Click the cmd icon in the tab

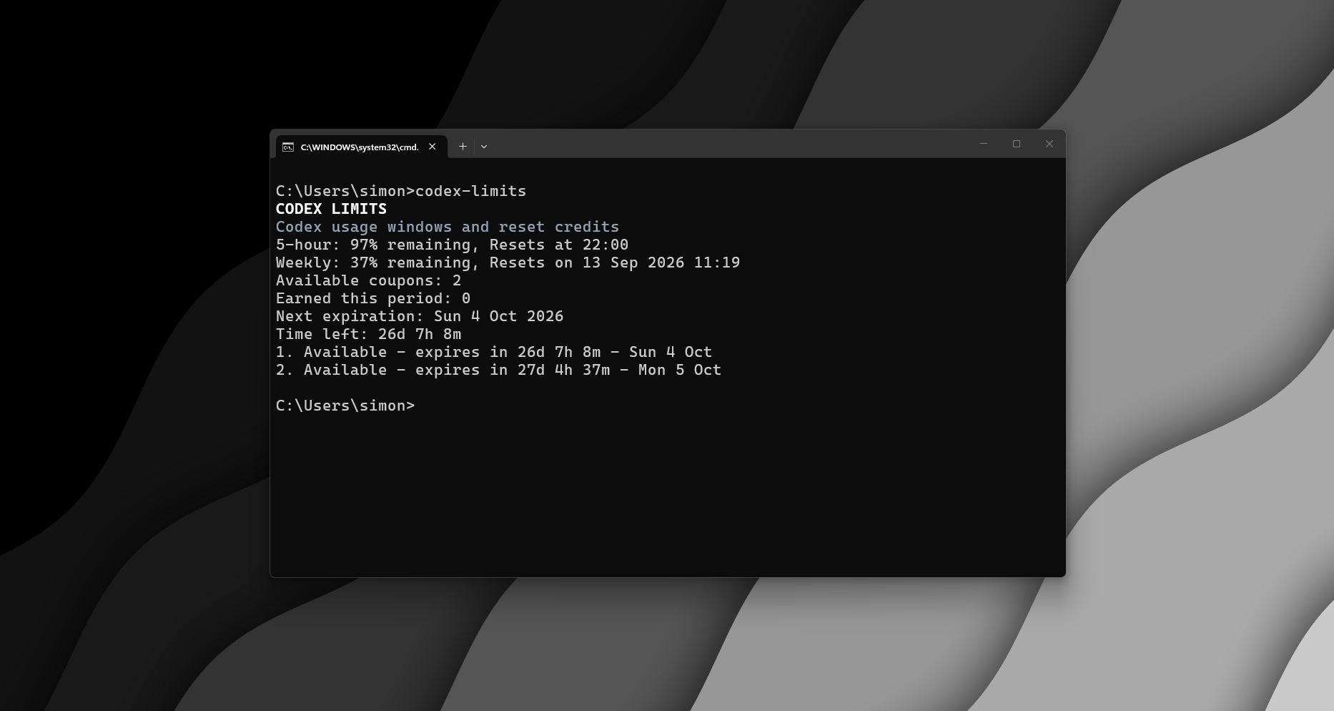[288, 147]
